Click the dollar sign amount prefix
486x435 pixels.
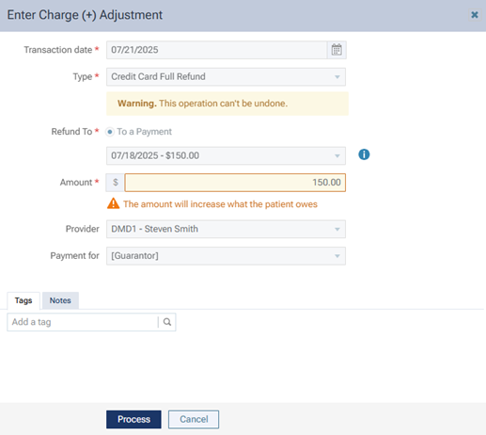116,183
